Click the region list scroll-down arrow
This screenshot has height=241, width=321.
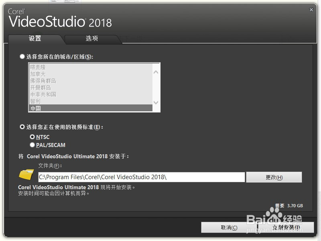tap(156, 102)
